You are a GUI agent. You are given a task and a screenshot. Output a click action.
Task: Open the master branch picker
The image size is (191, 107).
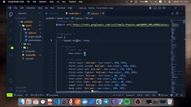[18, 95]
